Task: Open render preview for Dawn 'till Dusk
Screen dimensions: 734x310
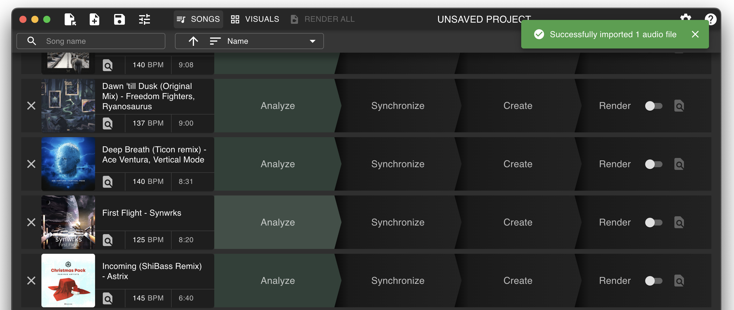Action: 679,106
